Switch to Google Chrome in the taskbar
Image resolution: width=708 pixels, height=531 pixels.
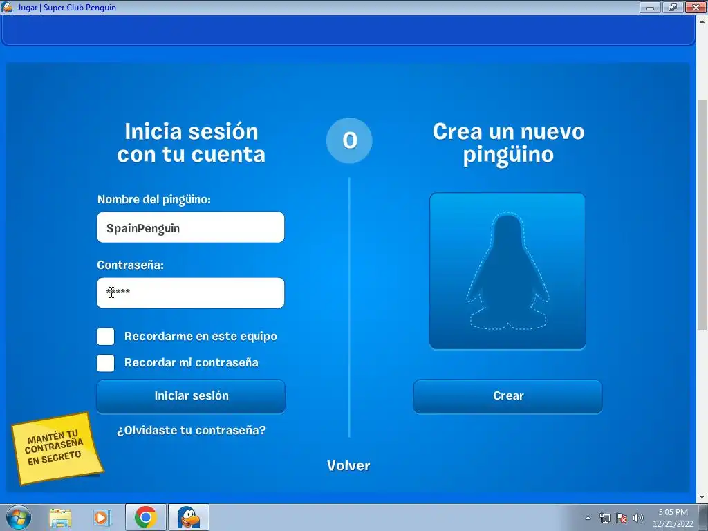tap(145, 517)
